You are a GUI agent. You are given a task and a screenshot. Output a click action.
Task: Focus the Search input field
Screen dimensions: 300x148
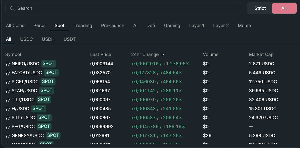pos(125,8)
